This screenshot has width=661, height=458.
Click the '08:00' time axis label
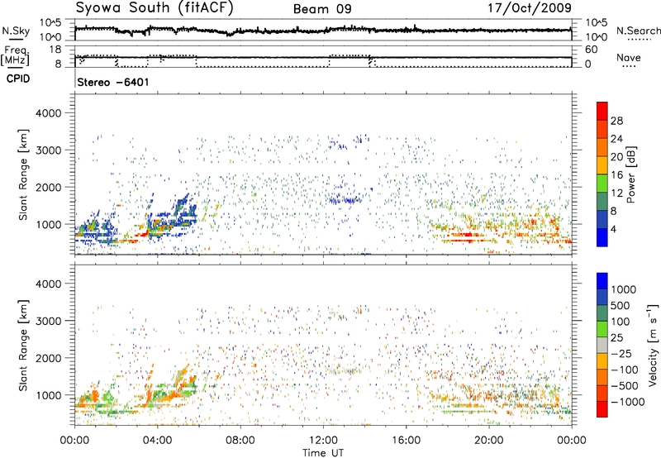pos(240,441)
